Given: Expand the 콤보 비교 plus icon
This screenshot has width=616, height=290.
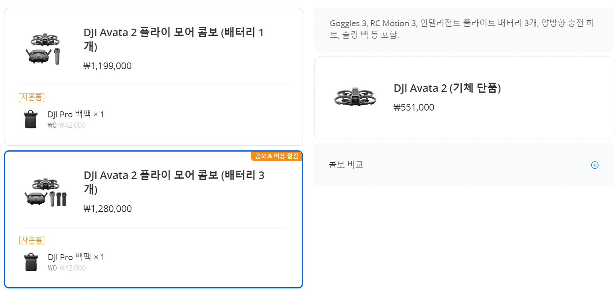Looking at the screenshot, I should pyautogui.click(x=594, y=165).
